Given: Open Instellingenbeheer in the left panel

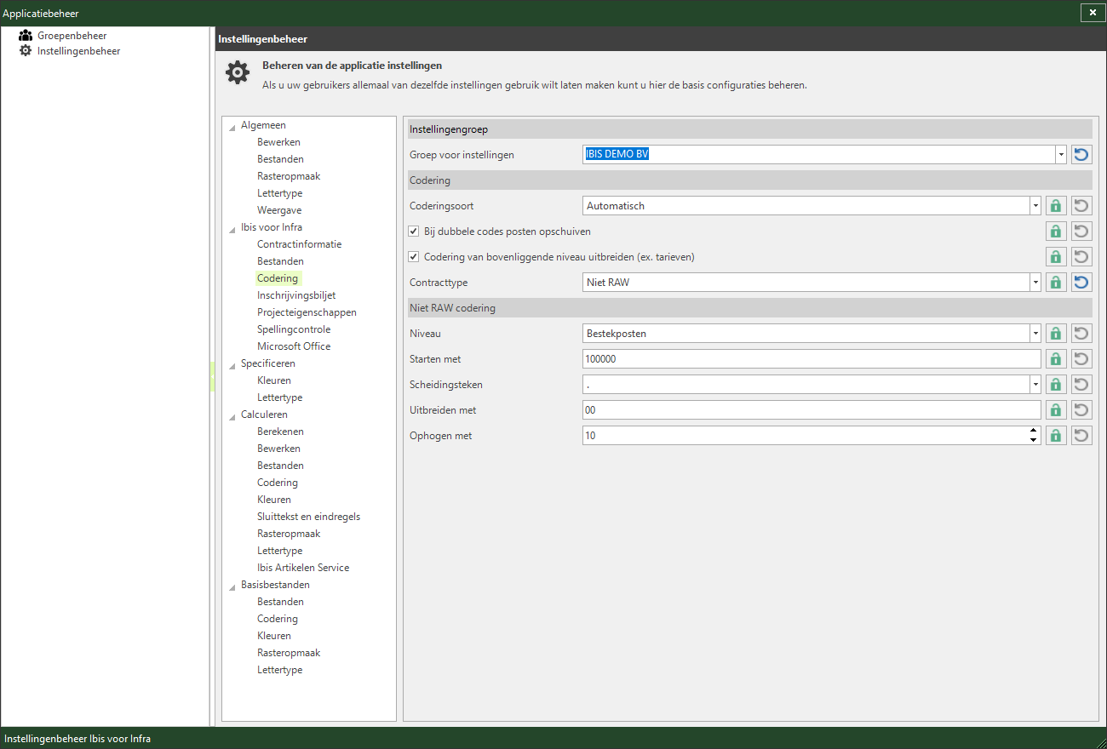Looking at the screenshot, I should pos(78,51).
